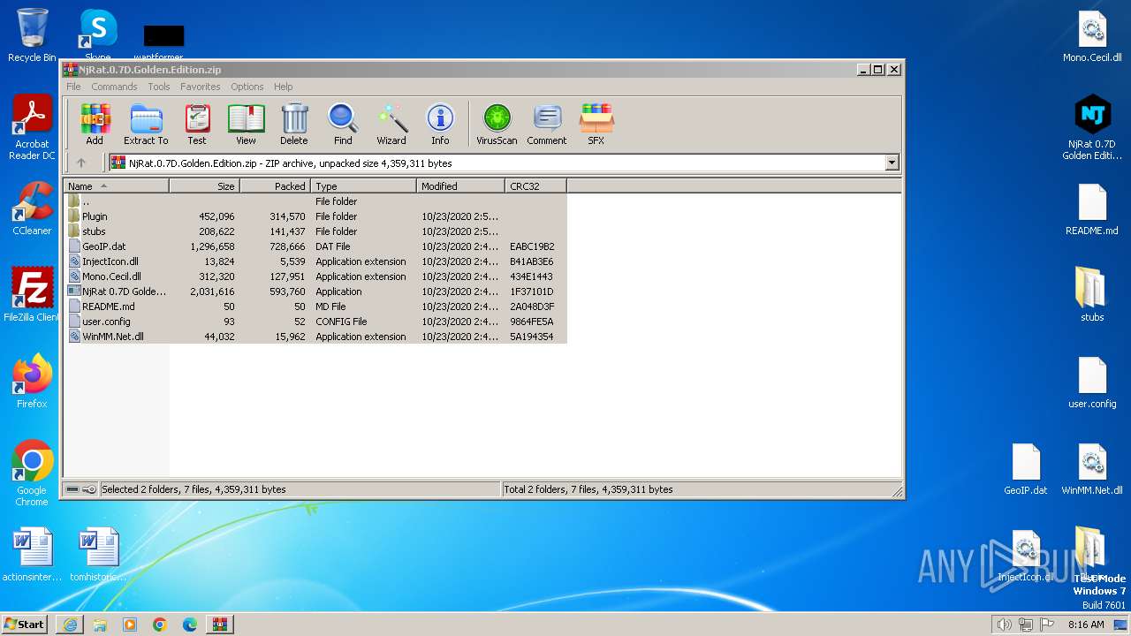
Task: Open the Help menu
Action: click(x=283, y=87)
